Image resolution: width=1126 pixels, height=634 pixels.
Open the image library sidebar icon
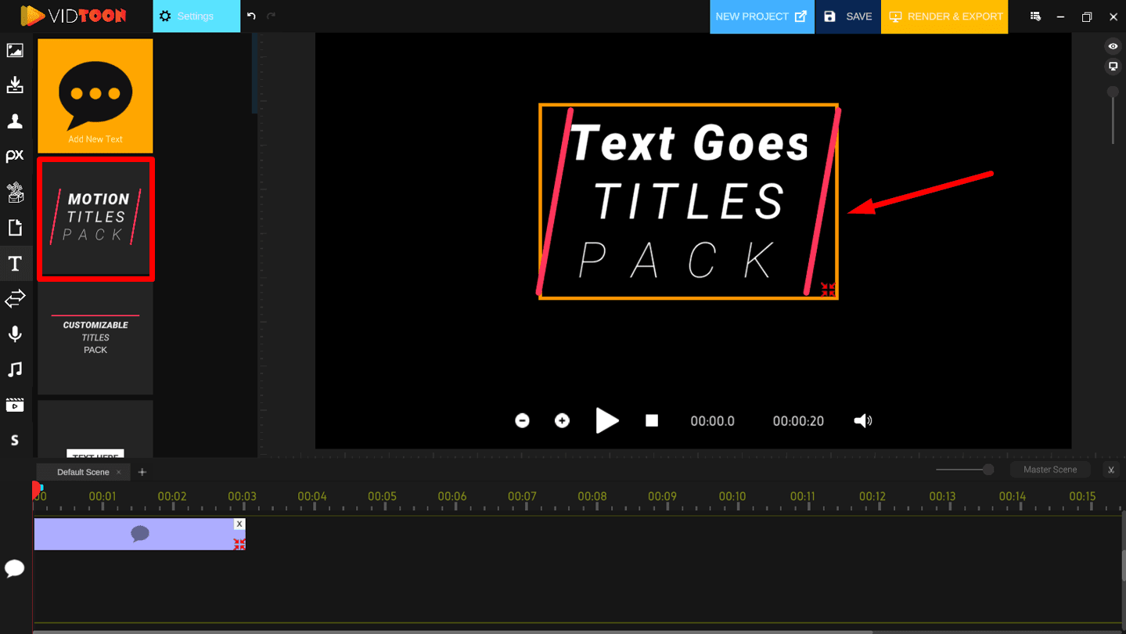pyautogui.click(x=15, y=51)
